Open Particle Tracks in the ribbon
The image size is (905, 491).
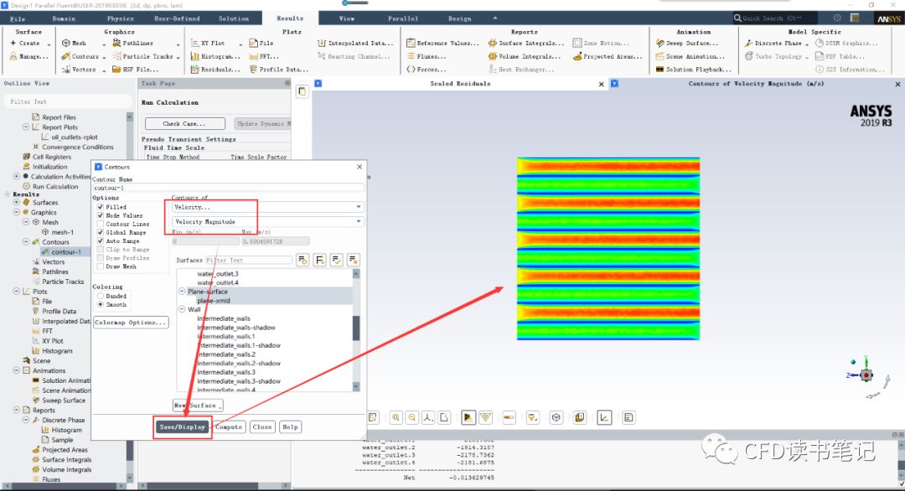click(142, 56)
